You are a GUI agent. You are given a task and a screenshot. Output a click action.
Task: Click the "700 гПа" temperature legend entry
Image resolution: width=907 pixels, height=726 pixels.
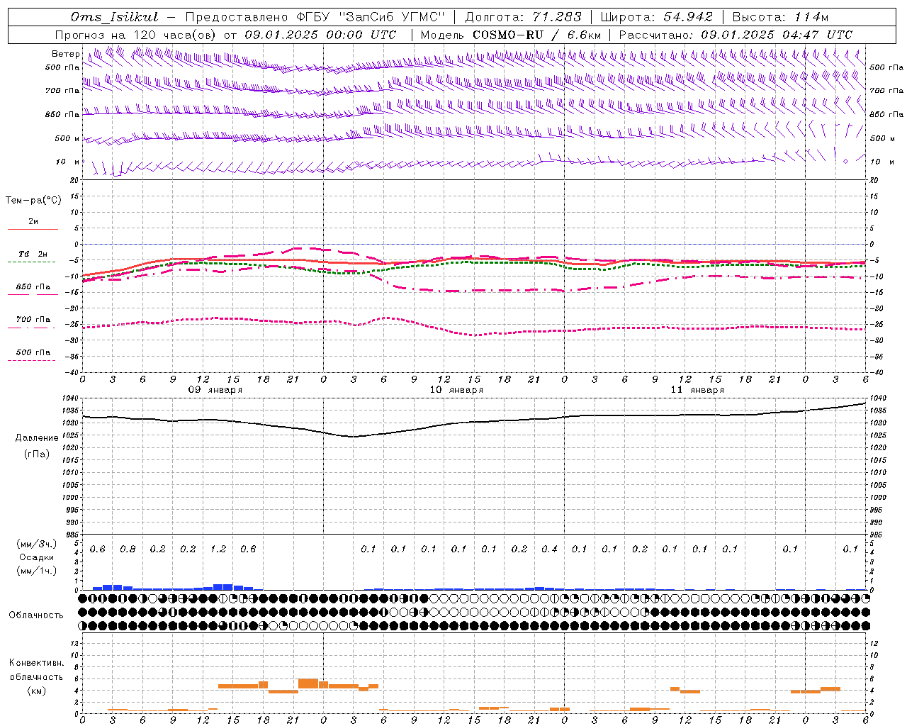[33, 320]
